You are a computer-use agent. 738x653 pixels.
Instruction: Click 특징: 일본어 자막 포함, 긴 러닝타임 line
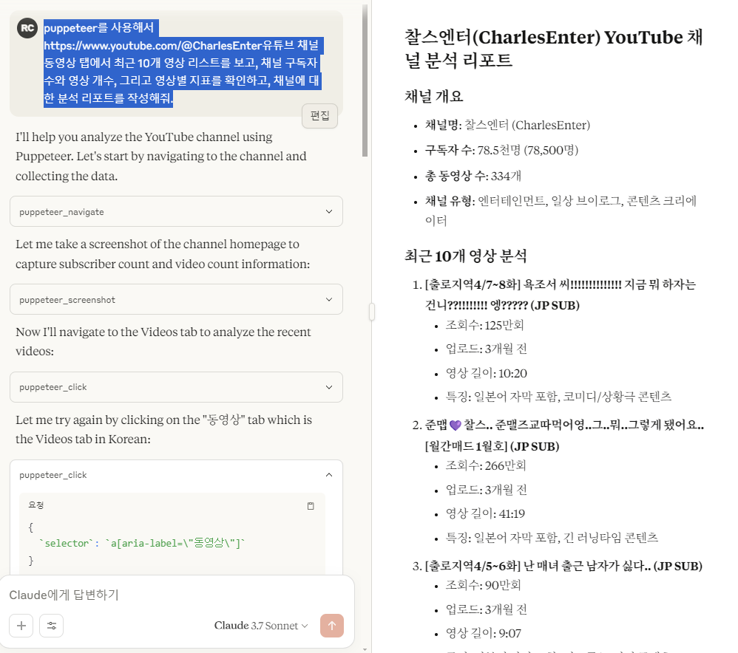(552, 537)
